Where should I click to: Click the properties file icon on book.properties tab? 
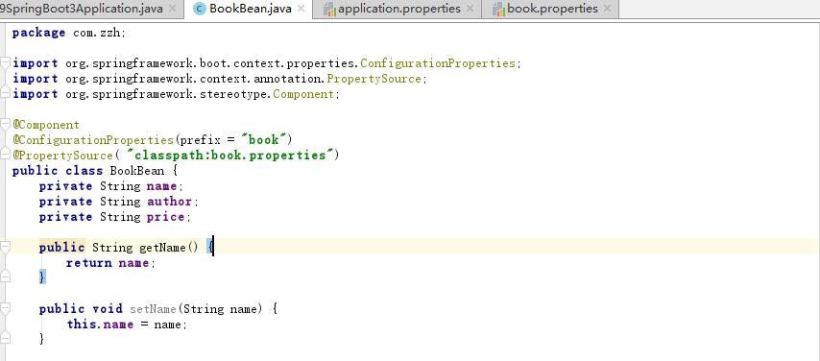click(498, 9)
